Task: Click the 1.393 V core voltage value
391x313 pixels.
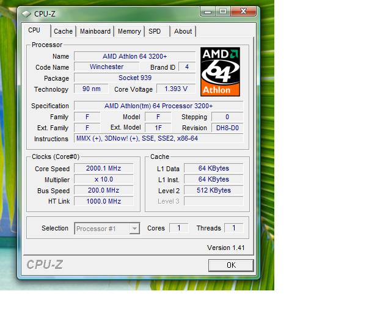Action: (x=176, y=89)
